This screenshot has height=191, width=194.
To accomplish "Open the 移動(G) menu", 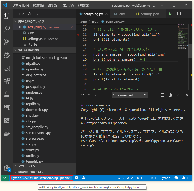I will [83, 6].
